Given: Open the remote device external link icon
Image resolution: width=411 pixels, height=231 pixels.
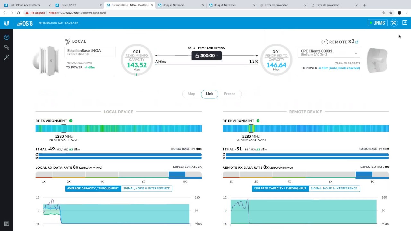Looking at the screenshot, I should pyautogui.click(x=357, y=42).
